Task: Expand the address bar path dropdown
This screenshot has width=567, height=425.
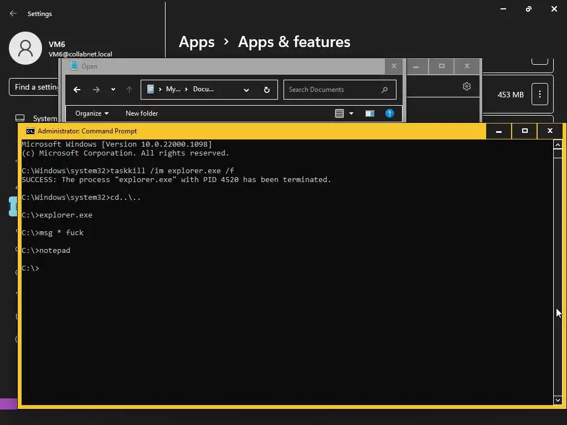Action: (x=246, y=90)
